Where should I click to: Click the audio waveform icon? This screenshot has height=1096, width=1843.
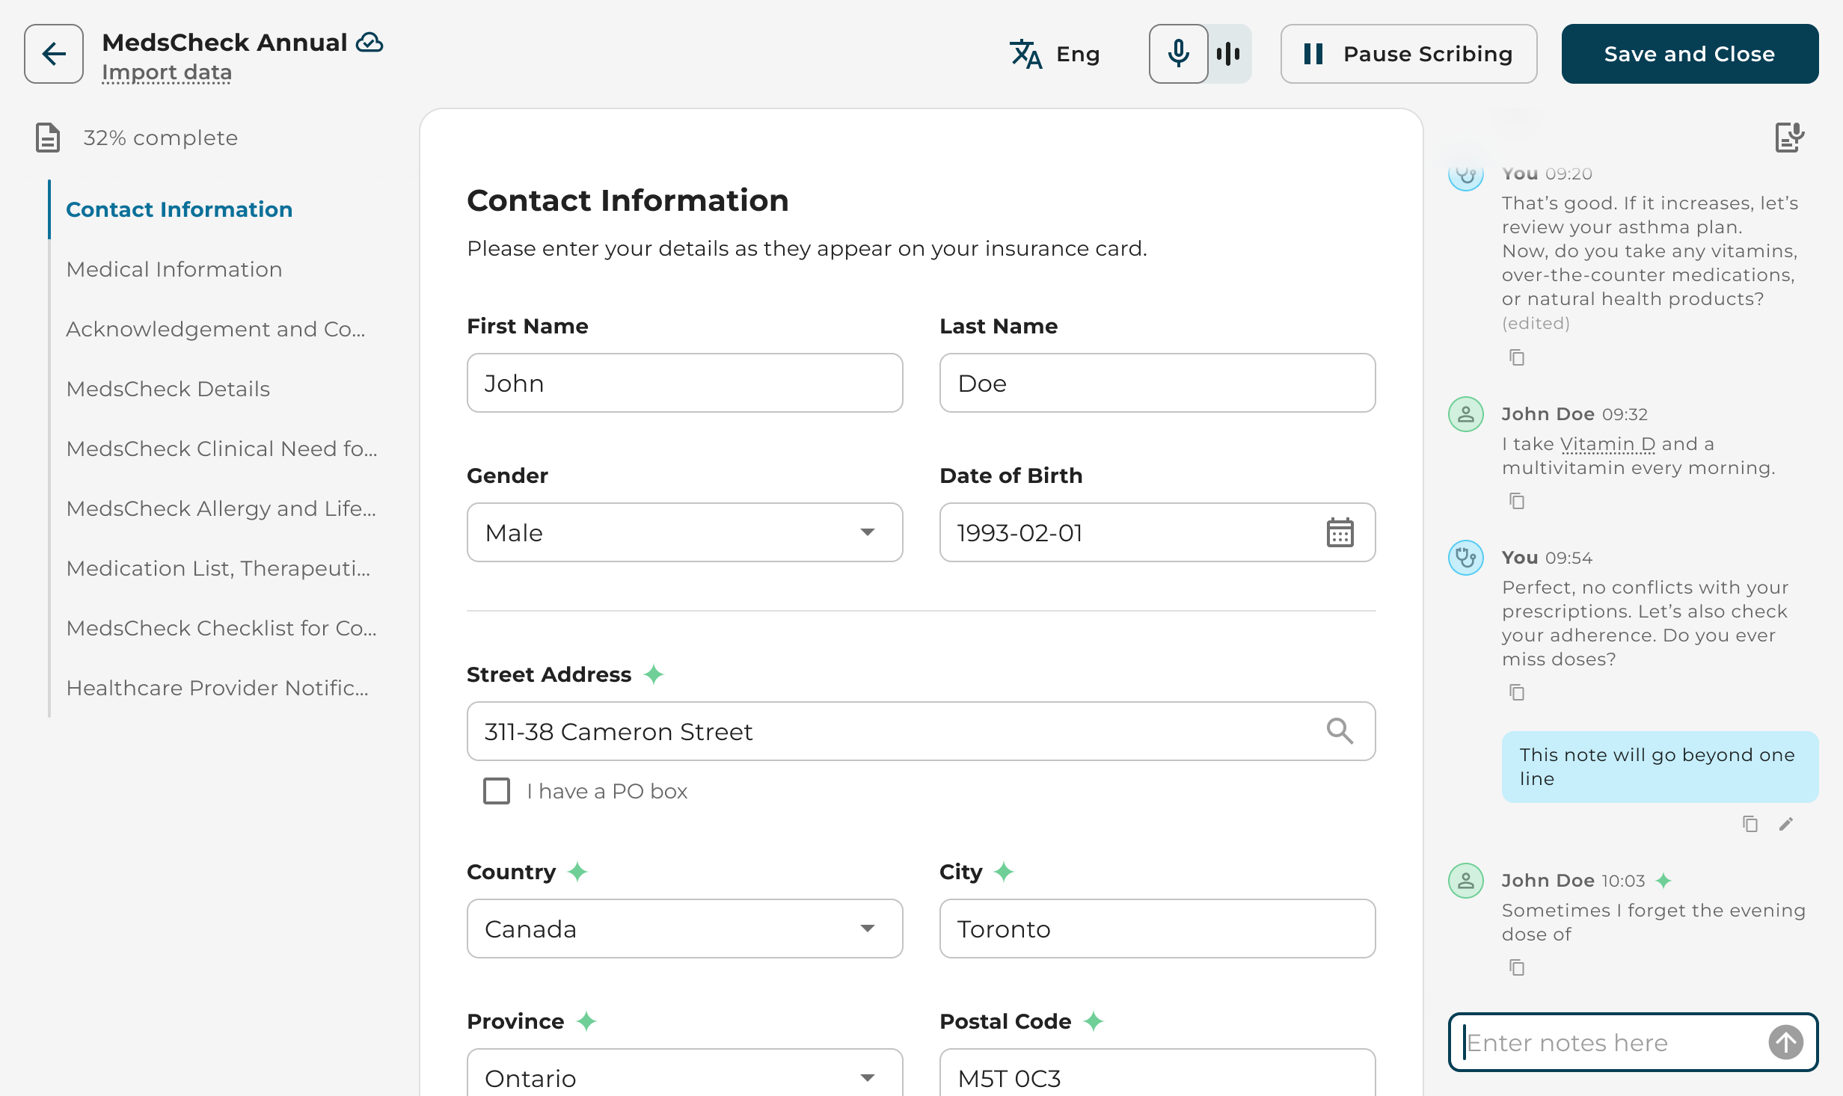pos(1228,54)
